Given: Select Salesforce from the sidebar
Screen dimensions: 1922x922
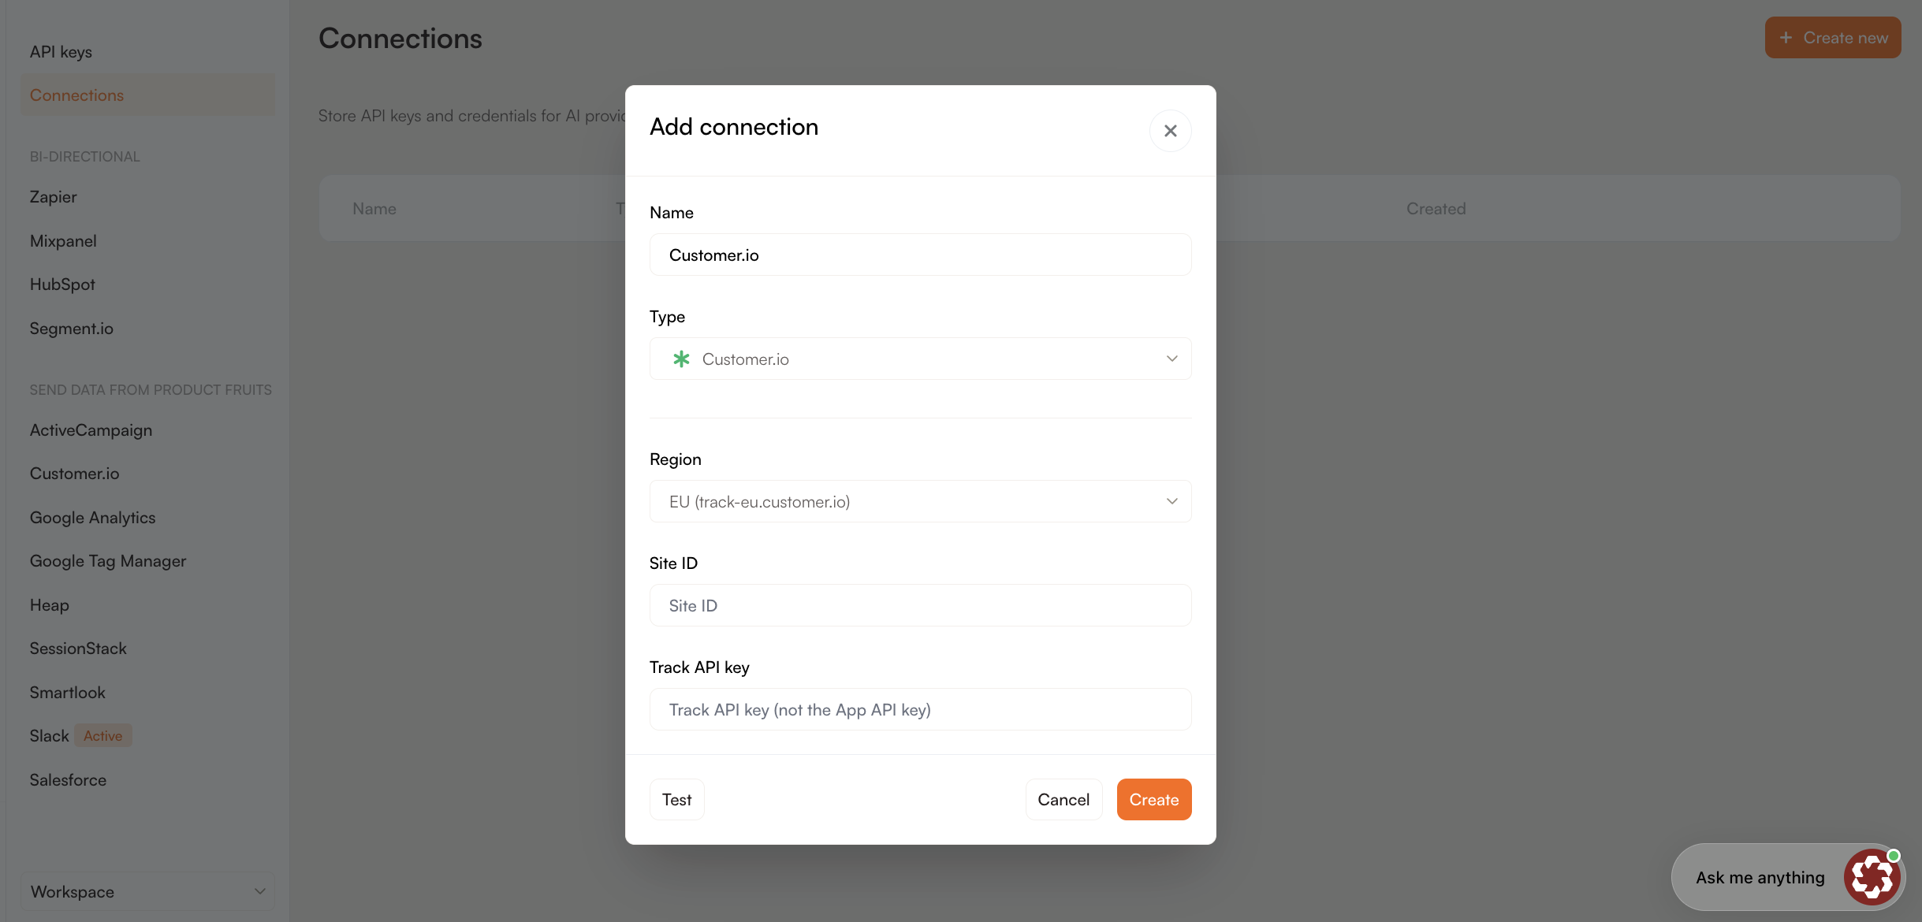Looking at the screenshot, I should 68,780.
